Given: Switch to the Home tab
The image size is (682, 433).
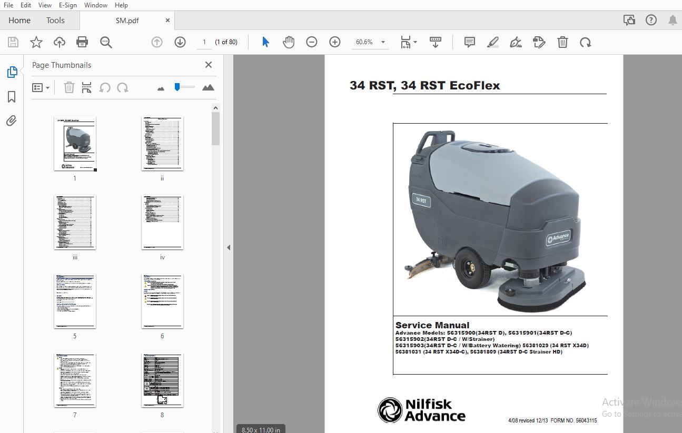Looking at the screenshot, I should (x=19, y=21).
